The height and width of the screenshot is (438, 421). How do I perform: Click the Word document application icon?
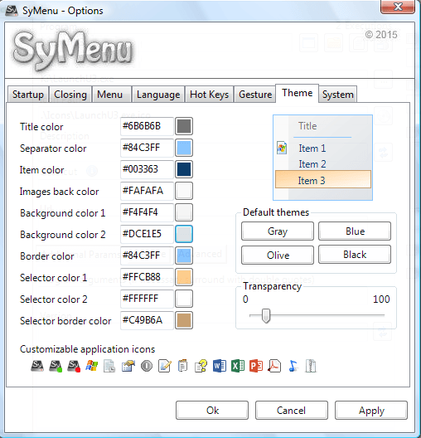click(x=220, y=366)
